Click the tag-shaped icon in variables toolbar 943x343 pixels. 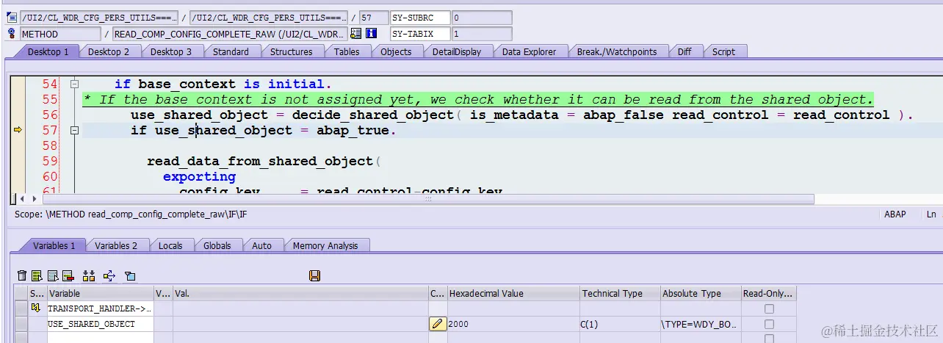tap(130, 276)
